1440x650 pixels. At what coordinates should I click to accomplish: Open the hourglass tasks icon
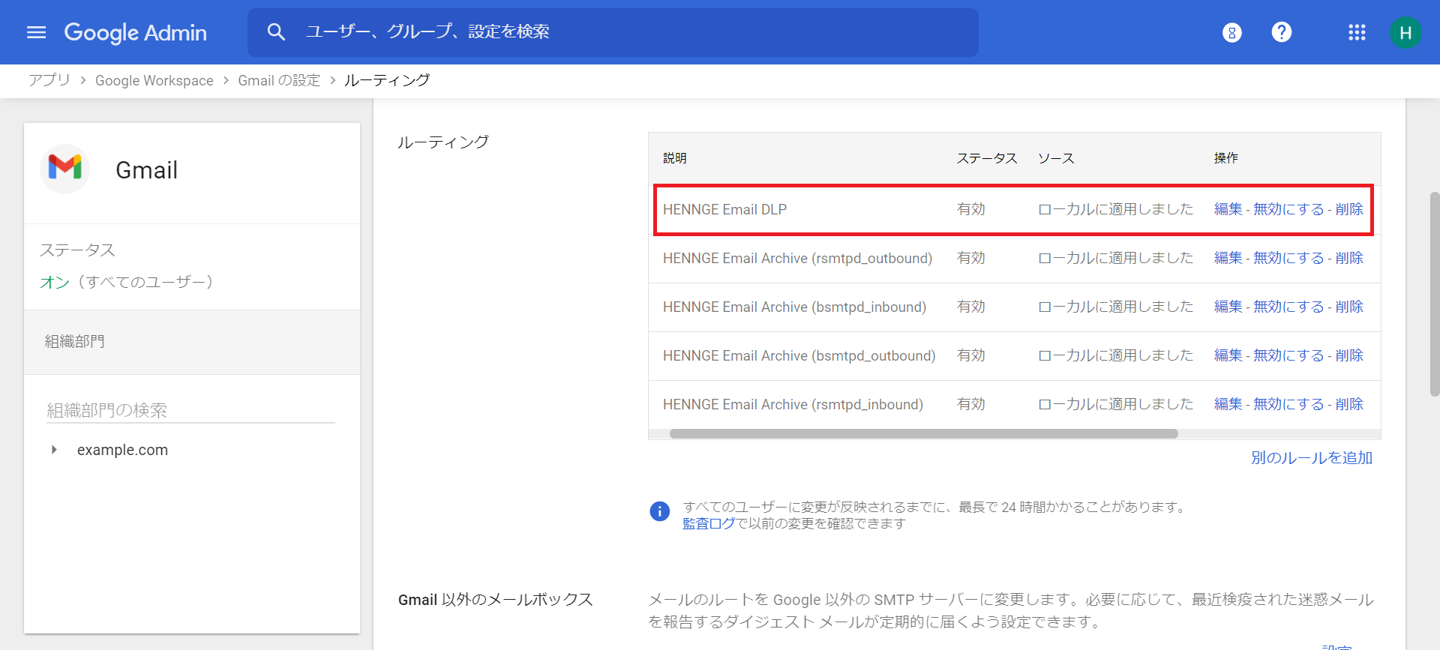(1231, 32)
